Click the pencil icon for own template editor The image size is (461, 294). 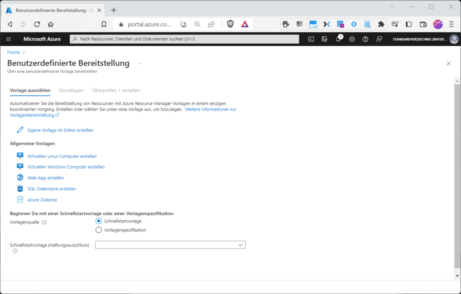[x=20, y=130]
